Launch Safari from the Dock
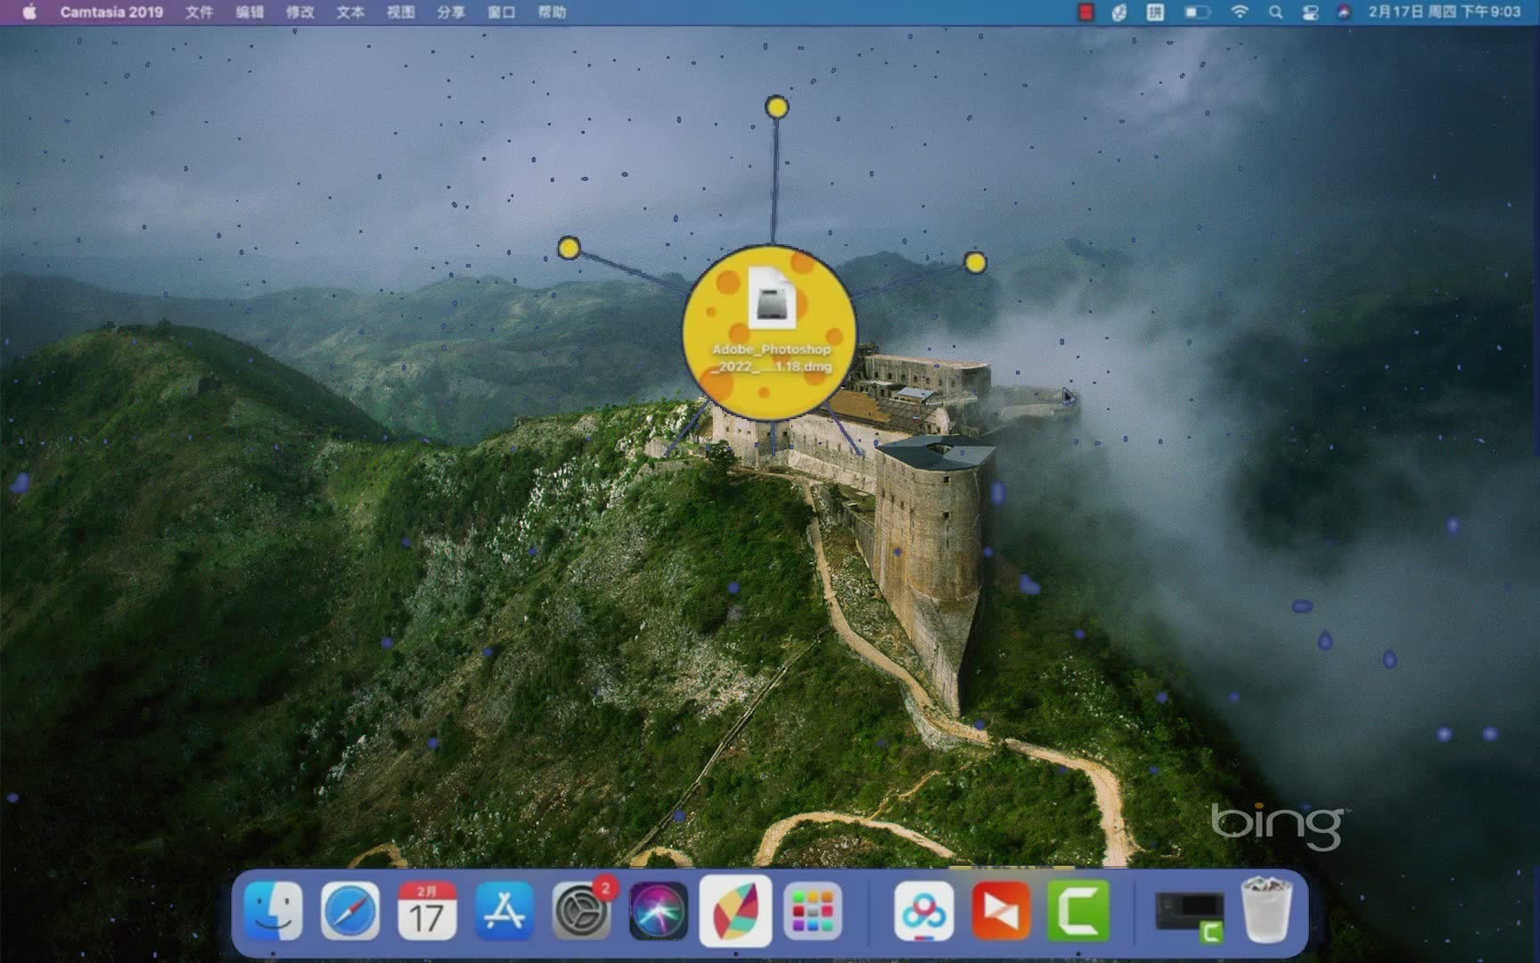 (x=349, y=910)
